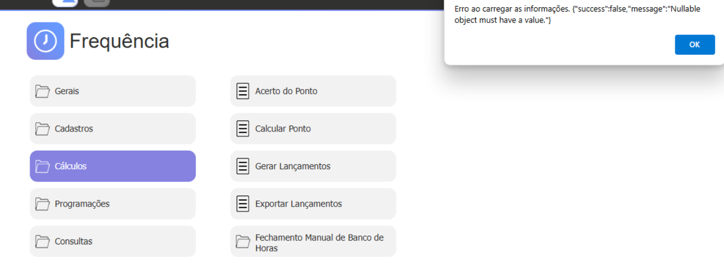This screenshot has width=724, height=263.
Task: Expand Fechamento Manual de Banco de Horas
Action: pos(313,241)
